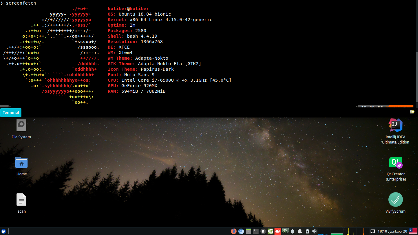Launch IntelliJ IDEA Ultimate Edition
This screenshot has height=235, width=418.
tap(395, 131)
